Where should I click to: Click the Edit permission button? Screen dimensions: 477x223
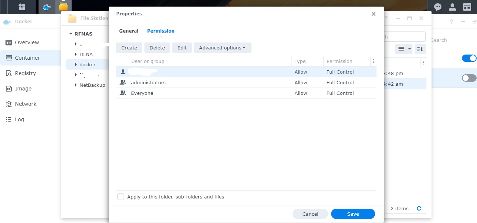(x=182, y=48)
